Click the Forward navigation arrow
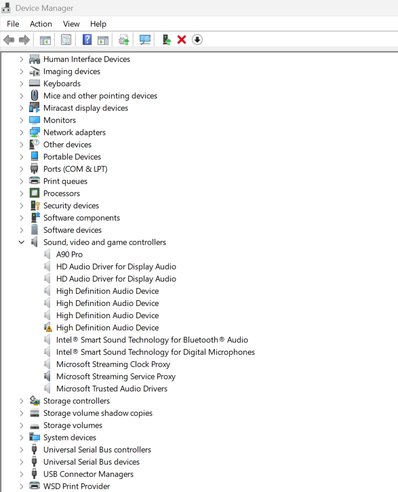398x492 pixels. click(24, 40)
